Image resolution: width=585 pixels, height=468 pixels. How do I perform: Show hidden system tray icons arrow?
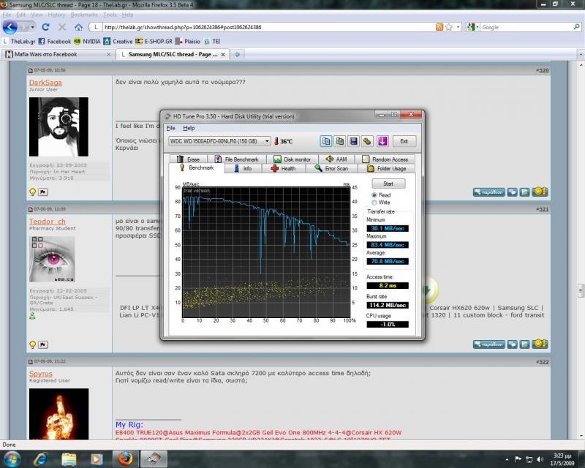[507, 459]
